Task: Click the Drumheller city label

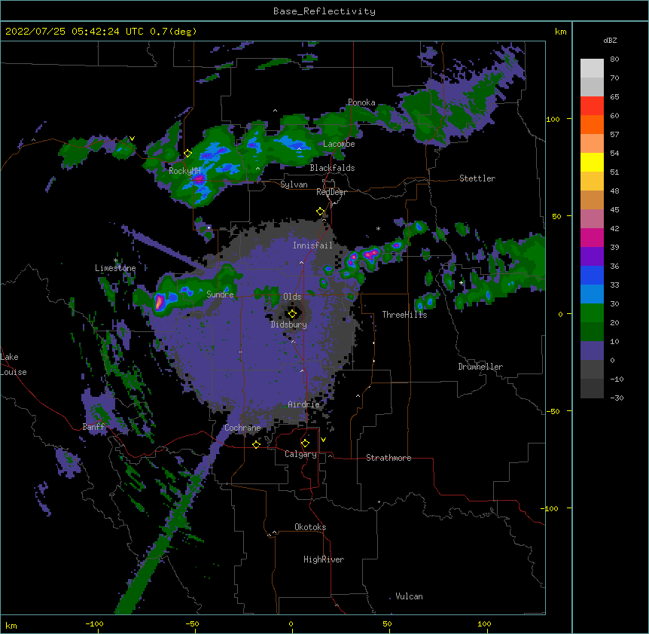Action: tap(480, 367)
